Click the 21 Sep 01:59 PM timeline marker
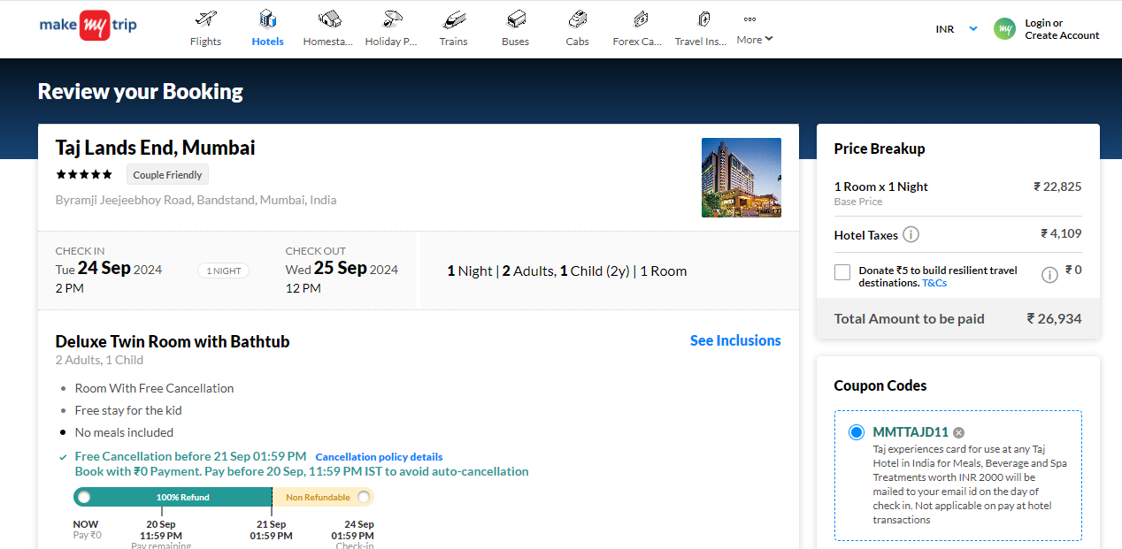Screen dimensions: 1122x549 tap(272, 530)
